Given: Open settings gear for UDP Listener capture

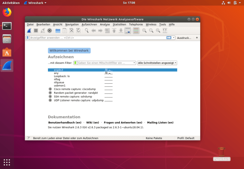Looking at the screenshot, I should [x=50, y=100].
